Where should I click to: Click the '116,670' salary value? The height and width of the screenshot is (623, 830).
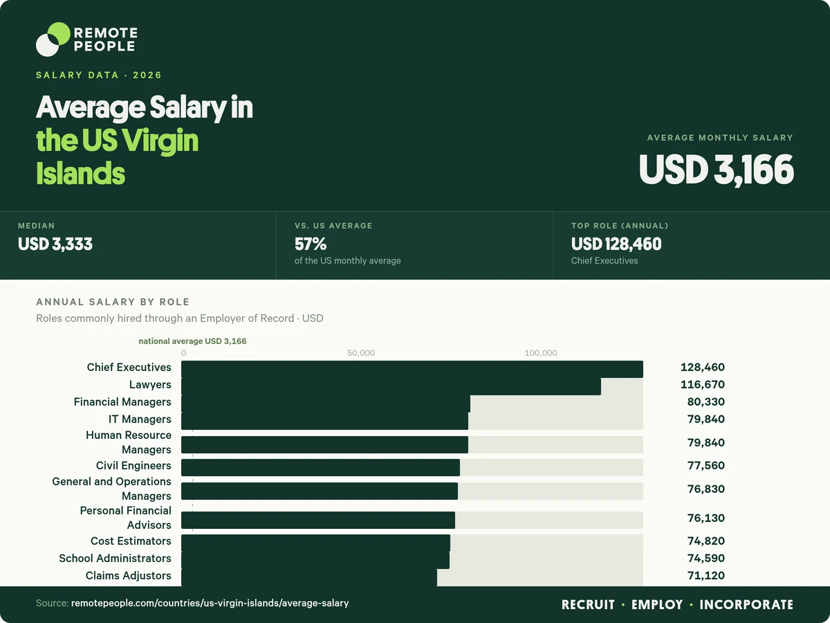703,385
